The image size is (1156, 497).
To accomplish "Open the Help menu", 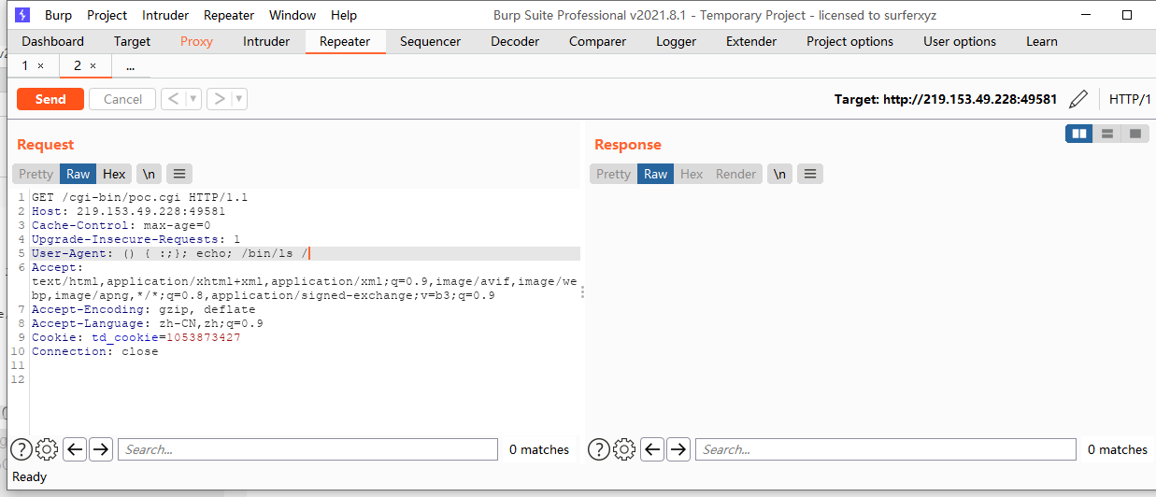I will pos(344,15).
